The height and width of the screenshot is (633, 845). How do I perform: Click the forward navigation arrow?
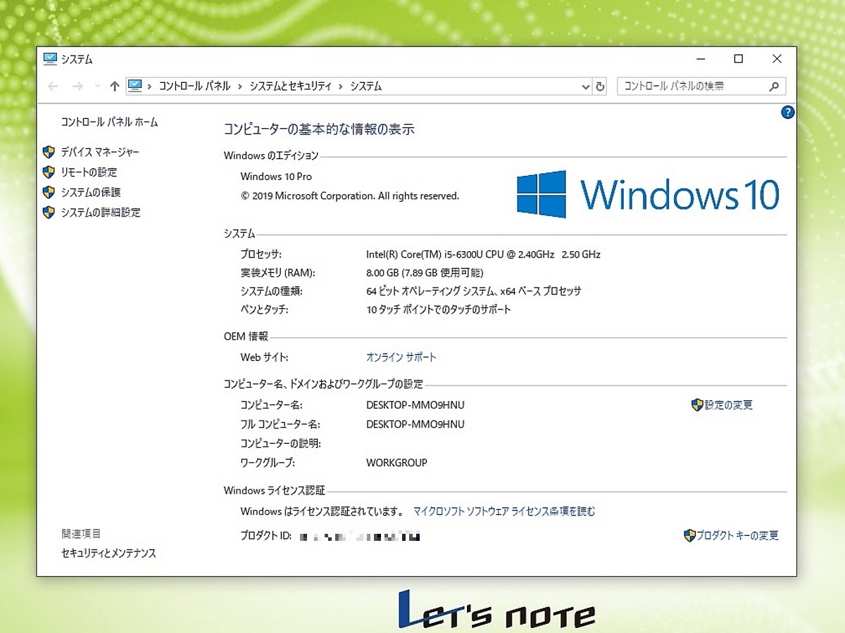[77, 87]
